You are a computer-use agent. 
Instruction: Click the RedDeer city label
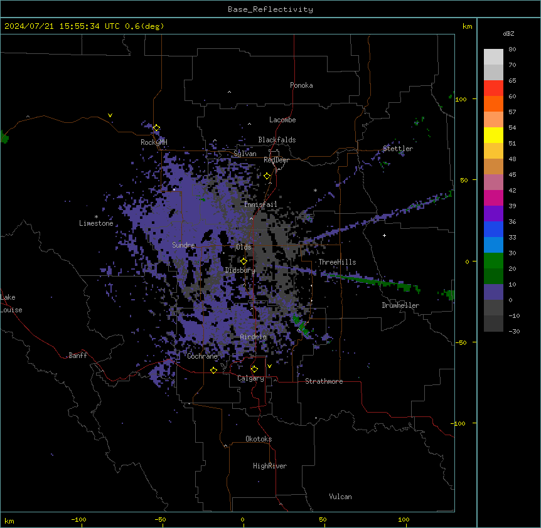[276, 160]
